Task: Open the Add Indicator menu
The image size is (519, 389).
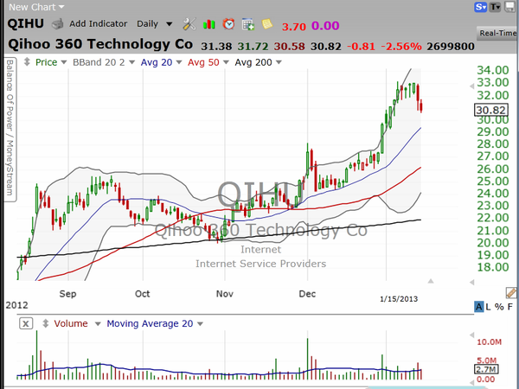Action: [98, 24]
